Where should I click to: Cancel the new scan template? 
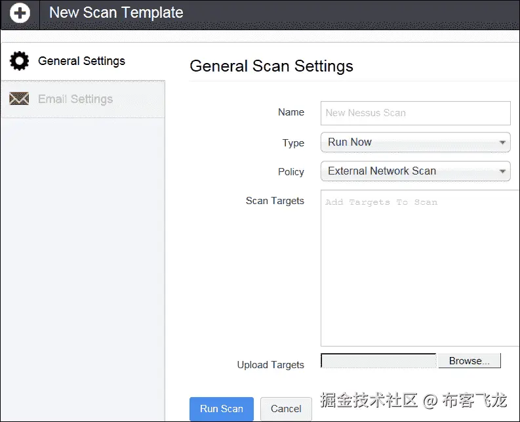click(x=286, y=409)
